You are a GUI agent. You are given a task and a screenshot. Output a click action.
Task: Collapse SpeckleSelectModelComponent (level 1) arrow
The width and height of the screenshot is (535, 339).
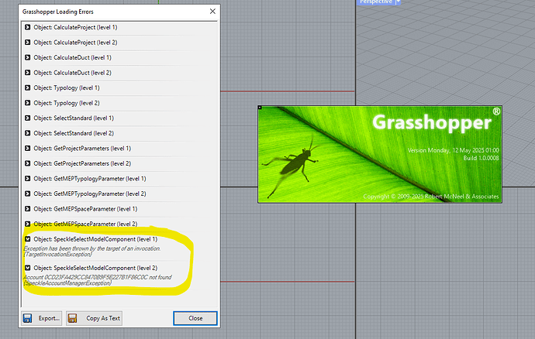pos(28,239)
